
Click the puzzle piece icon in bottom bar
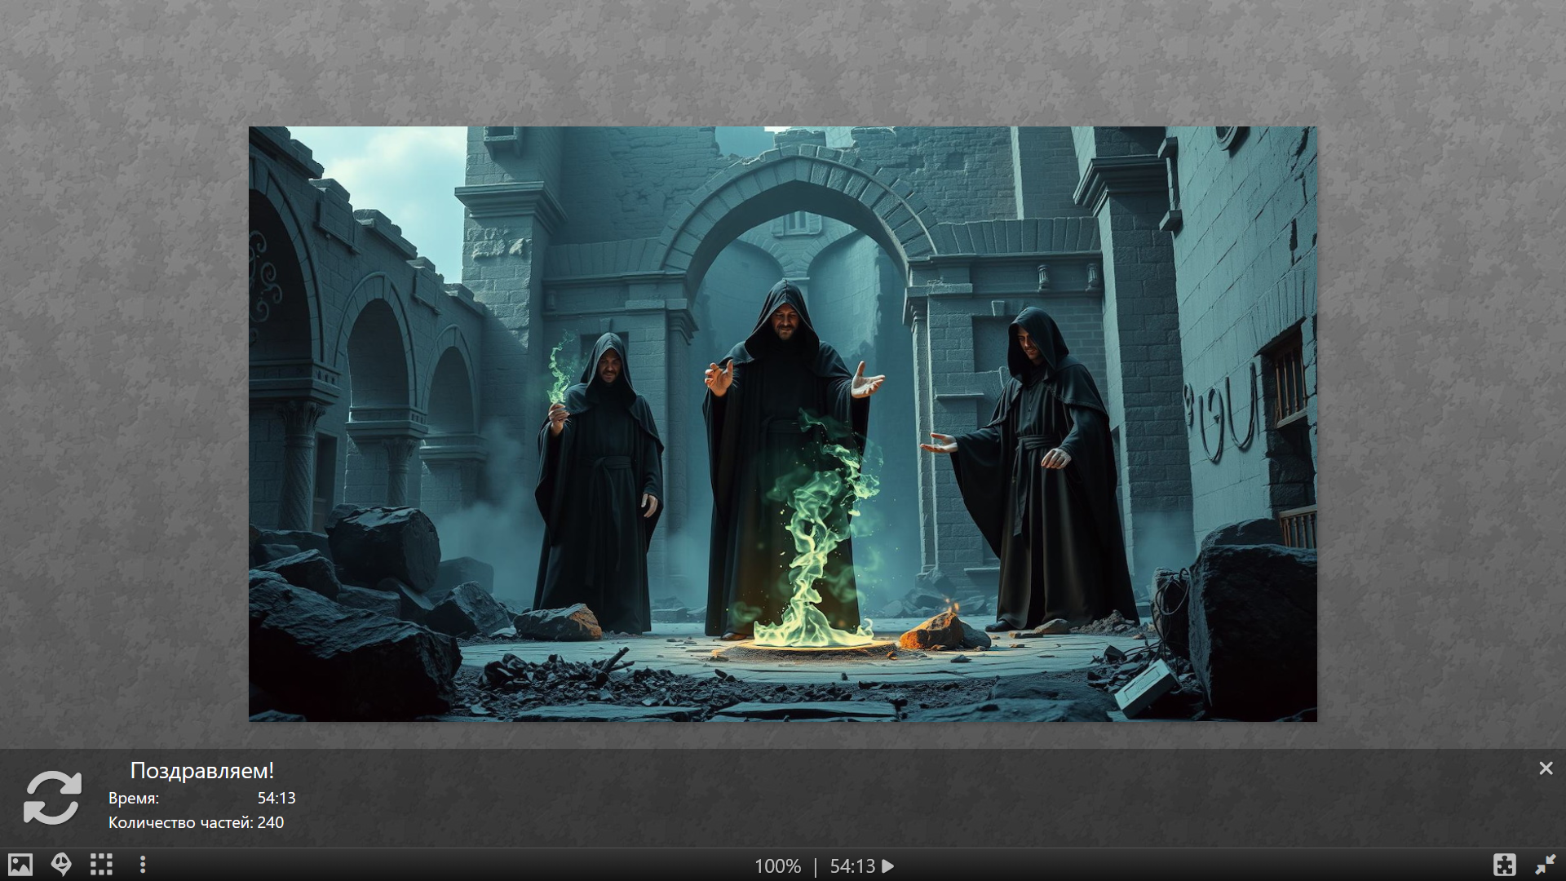point(1505,865)
